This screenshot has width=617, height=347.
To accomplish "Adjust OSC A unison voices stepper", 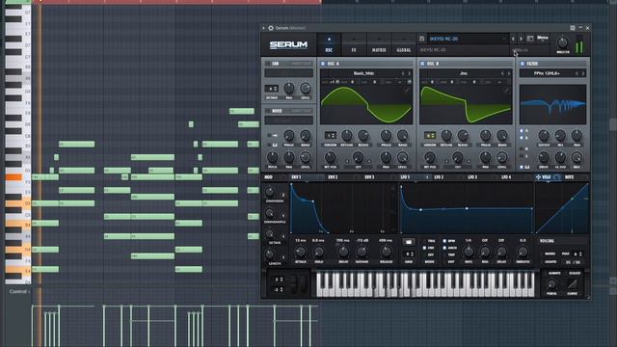I will [330, 135].
